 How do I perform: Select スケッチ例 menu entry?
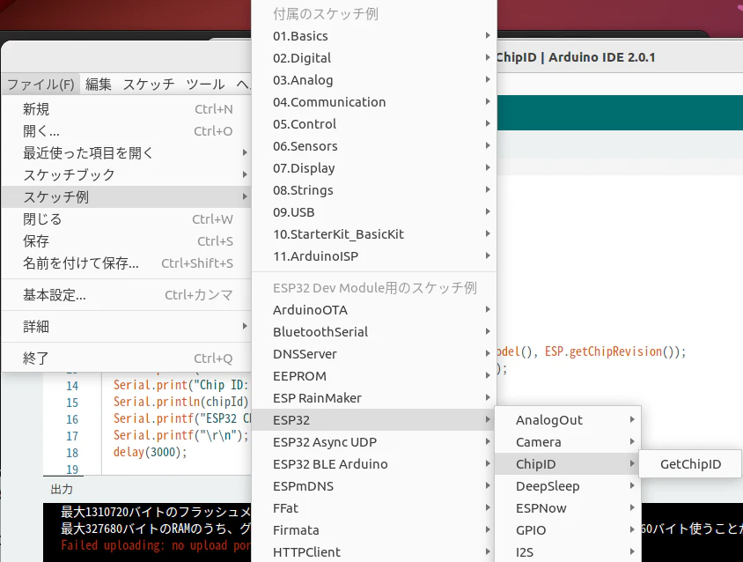(126, 196)
